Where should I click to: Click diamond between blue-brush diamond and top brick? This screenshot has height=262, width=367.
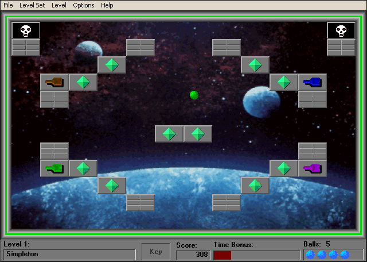255,65
